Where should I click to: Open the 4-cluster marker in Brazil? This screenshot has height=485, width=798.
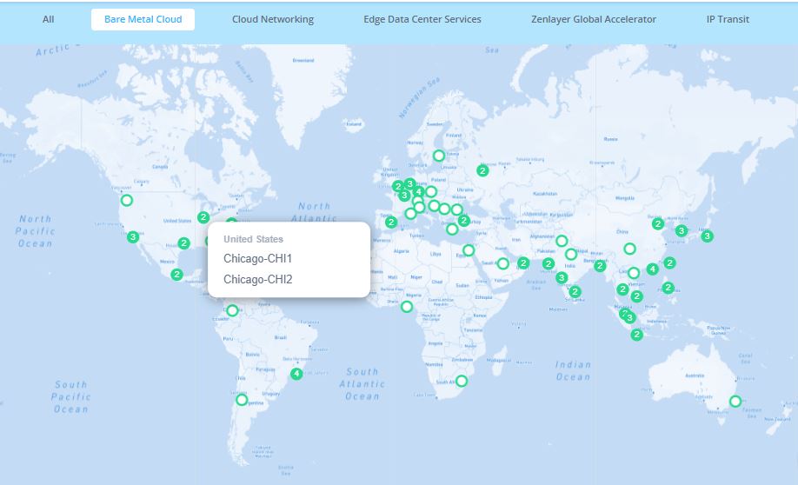(296, 374)
